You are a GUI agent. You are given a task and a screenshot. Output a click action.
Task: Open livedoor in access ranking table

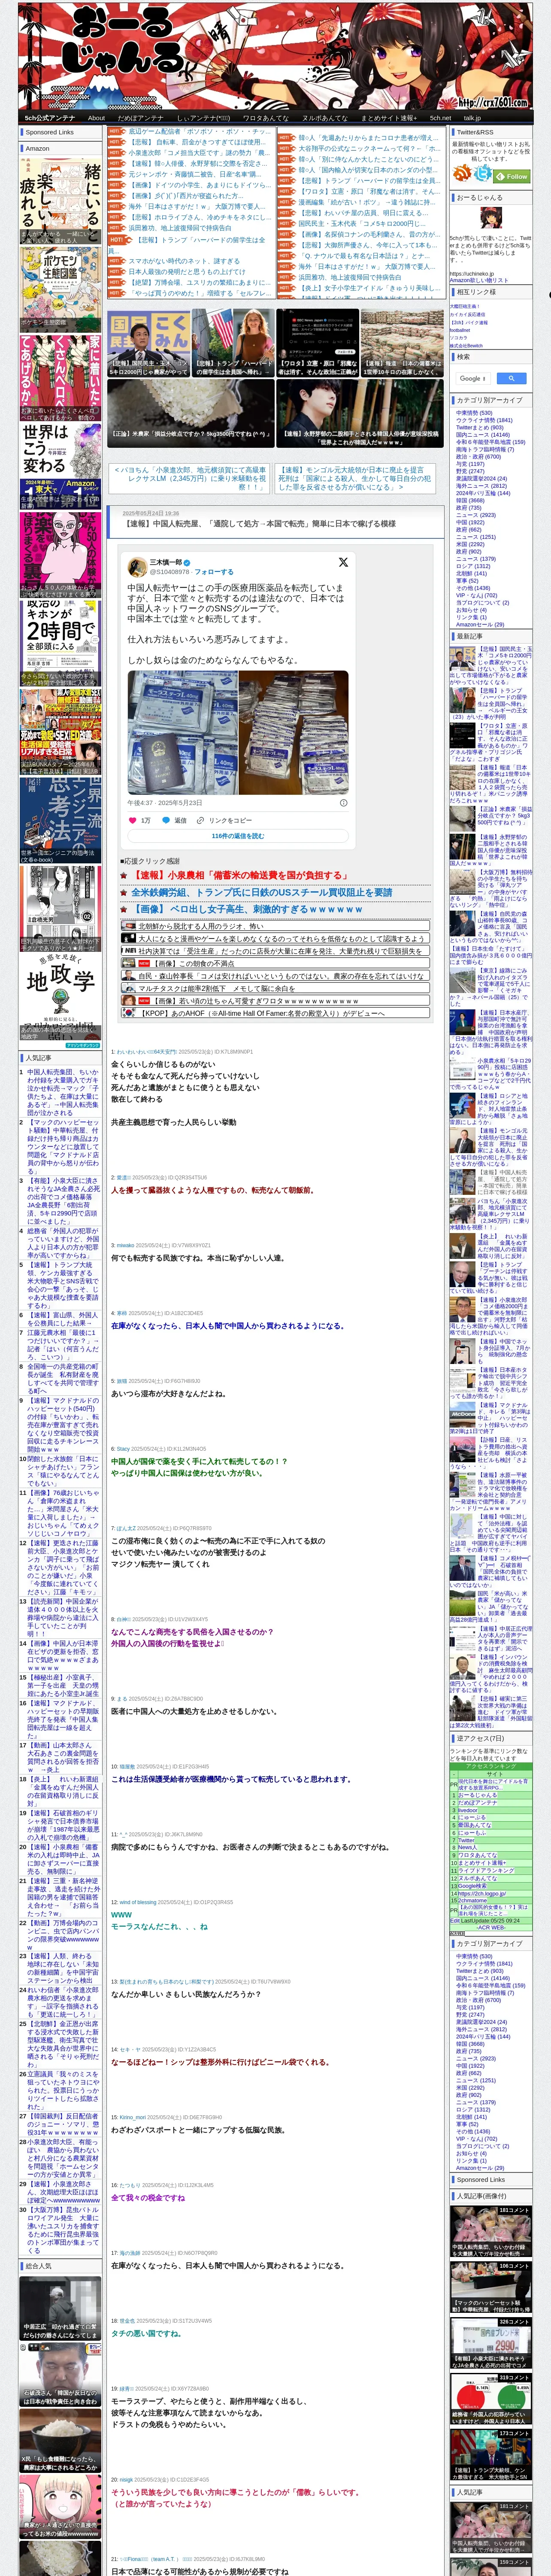point(468,1809)
